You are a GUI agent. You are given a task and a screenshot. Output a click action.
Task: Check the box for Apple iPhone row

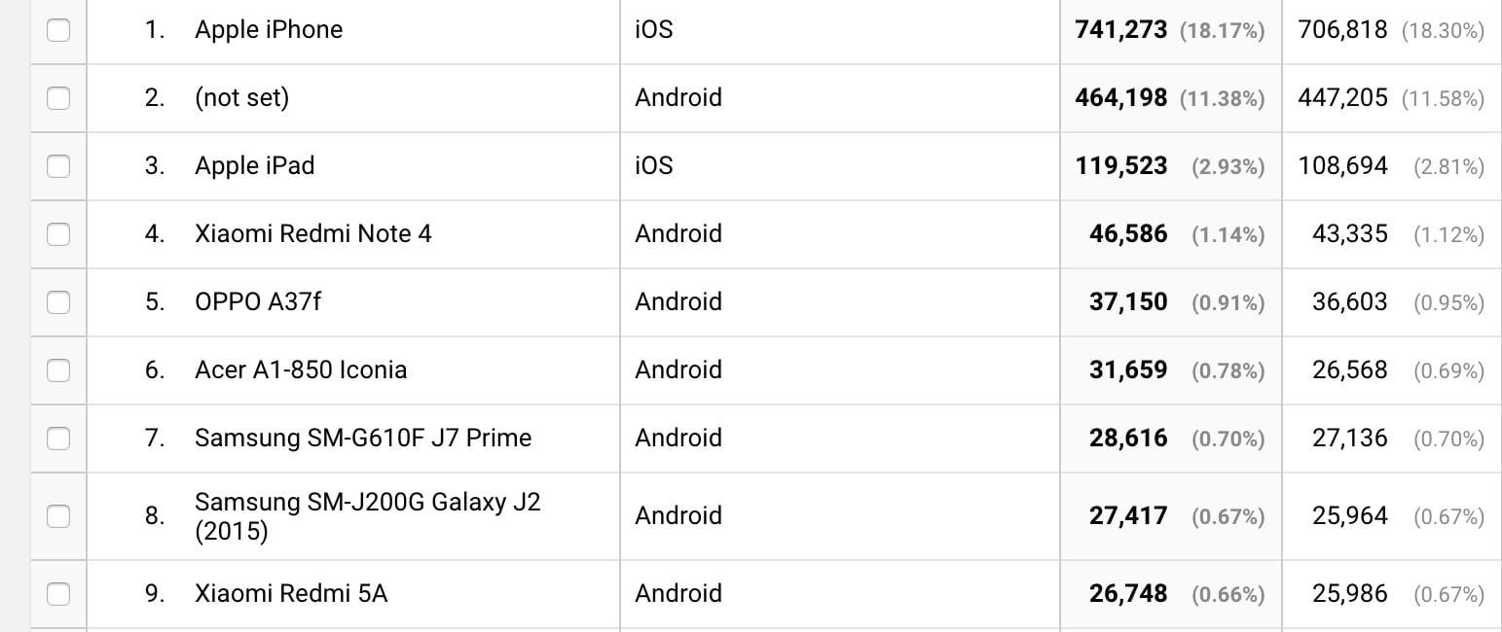coord(58,30)
